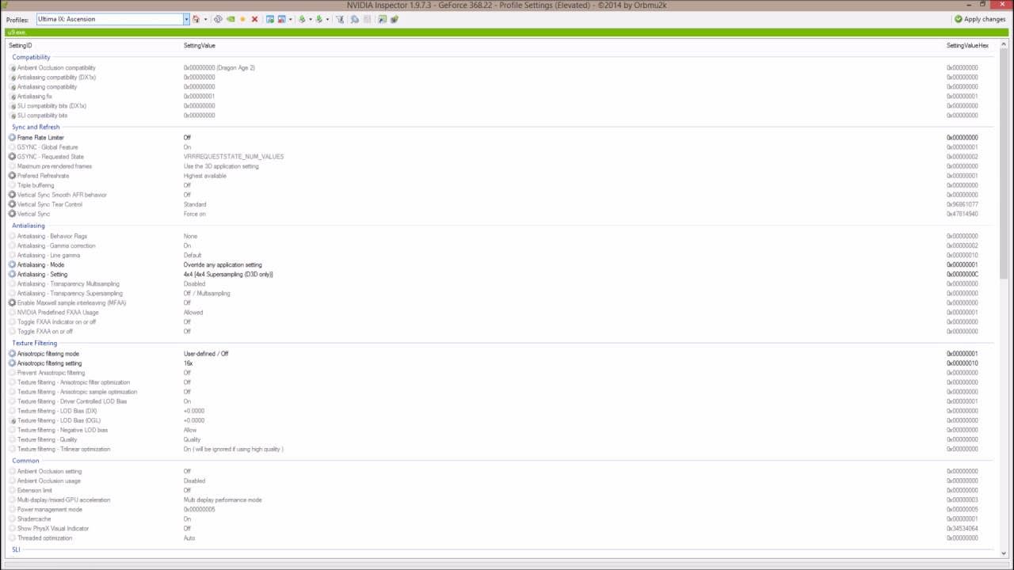
Task: Click Apply changes button
Action: 980,19
